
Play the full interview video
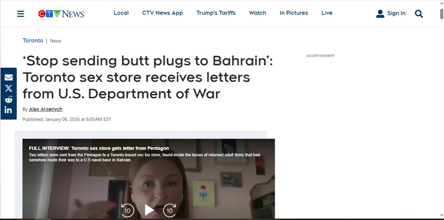tap(149, 210)
